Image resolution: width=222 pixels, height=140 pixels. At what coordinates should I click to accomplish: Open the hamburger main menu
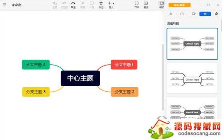[x=4, y=5]
